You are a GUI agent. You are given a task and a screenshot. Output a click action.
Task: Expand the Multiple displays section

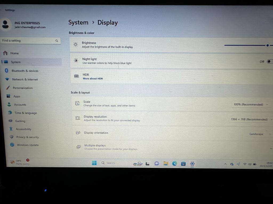[x=271, y=148]
